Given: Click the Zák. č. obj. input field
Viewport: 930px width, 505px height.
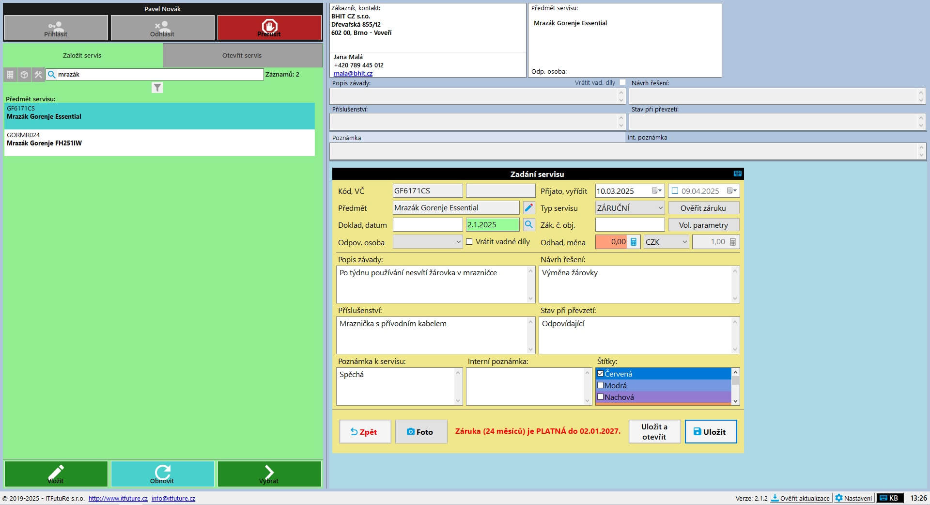Looking at the screenshot, I should point(630,225).
